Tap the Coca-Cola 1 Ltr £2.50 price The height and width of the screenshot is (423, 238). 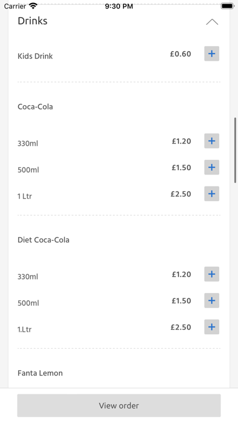(x=181, y=194)
